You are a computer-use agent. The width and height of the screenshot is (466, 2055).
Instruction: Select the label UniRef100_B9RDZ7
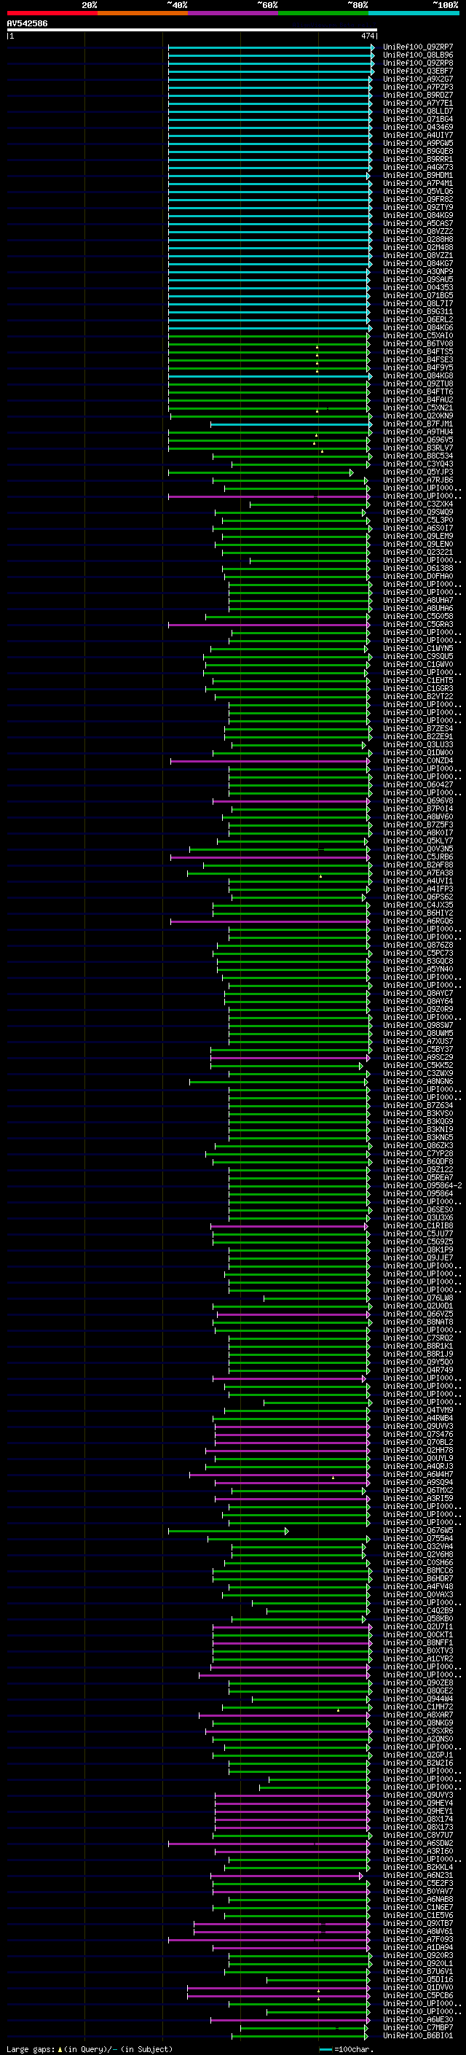coord(418,95)
